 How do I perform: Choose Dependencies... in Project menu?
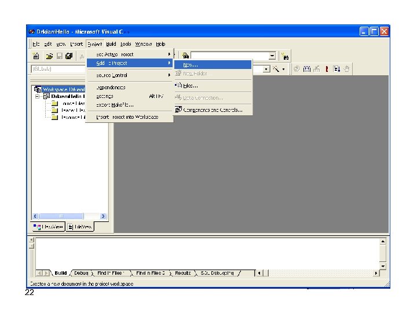click(x=130, y=88)
